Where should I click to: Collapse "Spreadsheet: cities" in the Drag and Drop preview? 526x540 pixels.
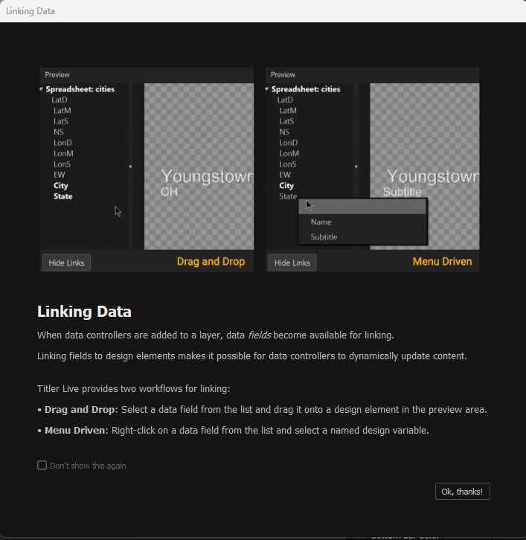pos(41,89)
